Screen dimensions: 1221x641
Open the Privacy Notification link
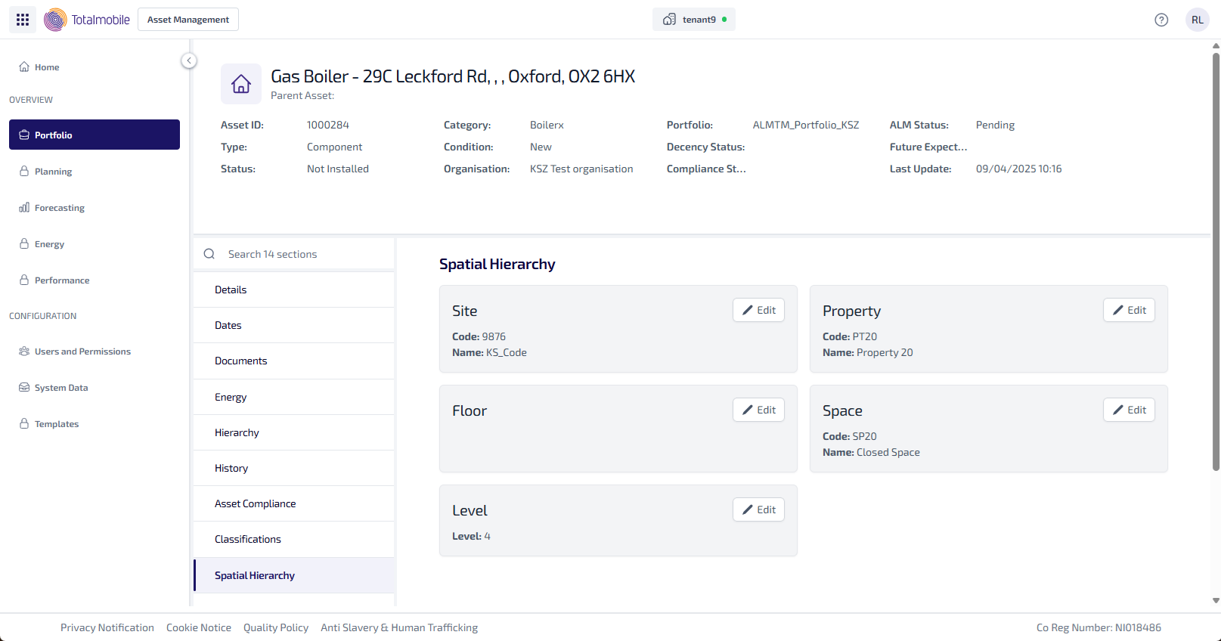[107, 627]
